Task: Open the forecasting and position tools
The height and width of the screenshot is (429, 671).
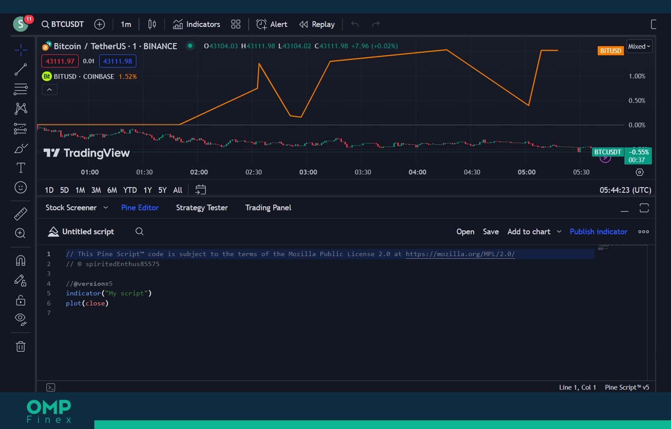Action: [20, 128]
